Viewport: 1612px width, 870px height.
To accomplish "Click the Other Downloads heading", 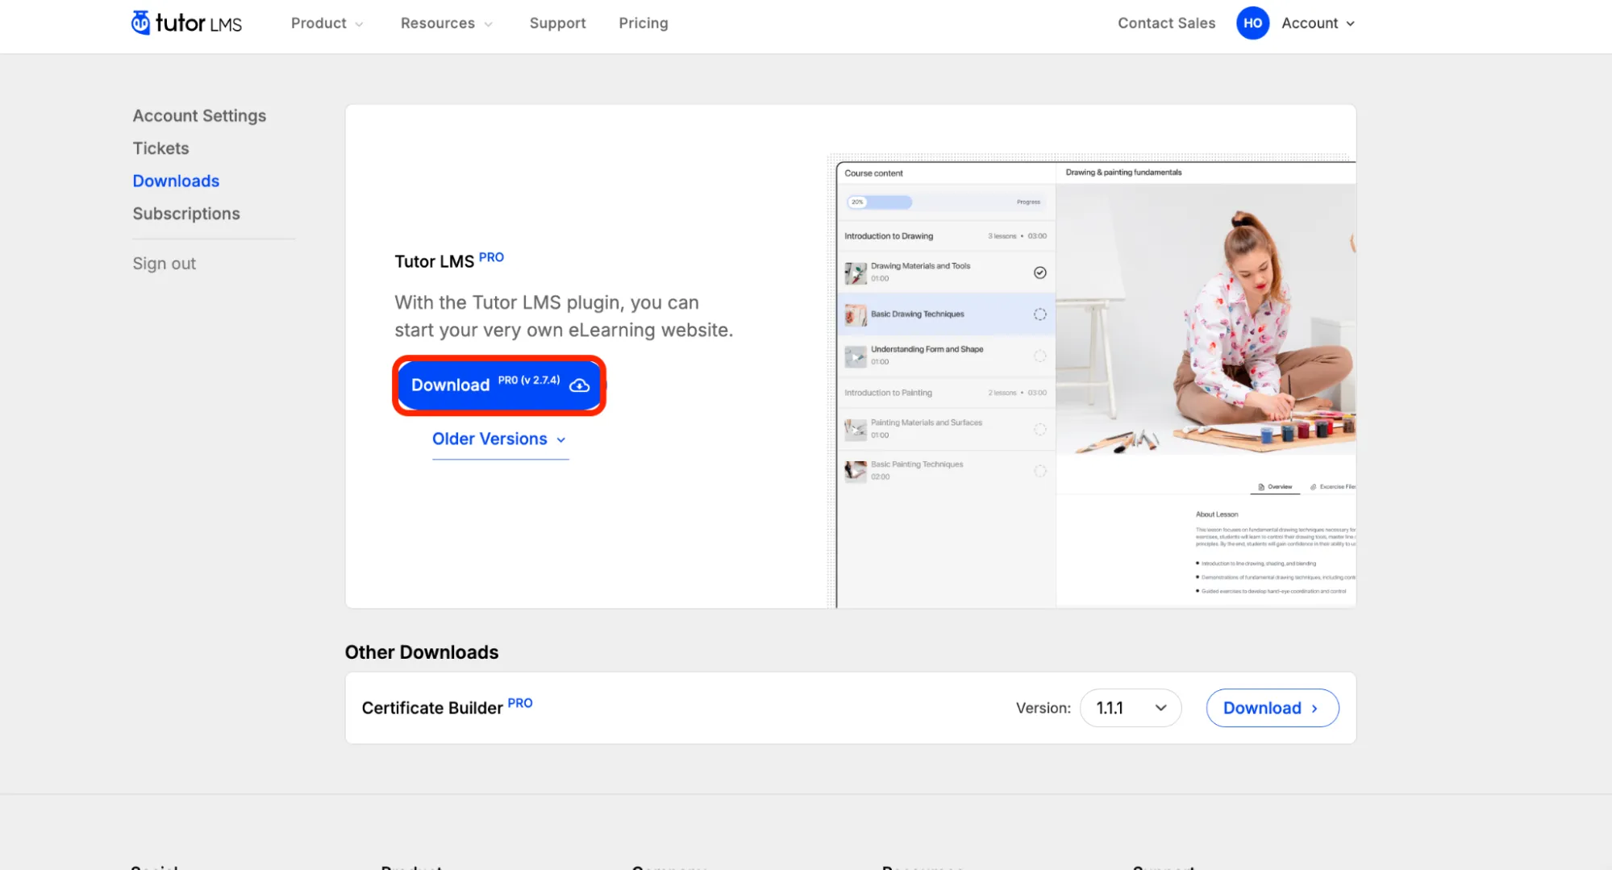I will tap(422, 652).
